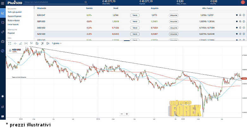Select 'Rialzi e ribassi' category
The height and width of the screenshot is (128, 247).
click(x=14, y=20)
